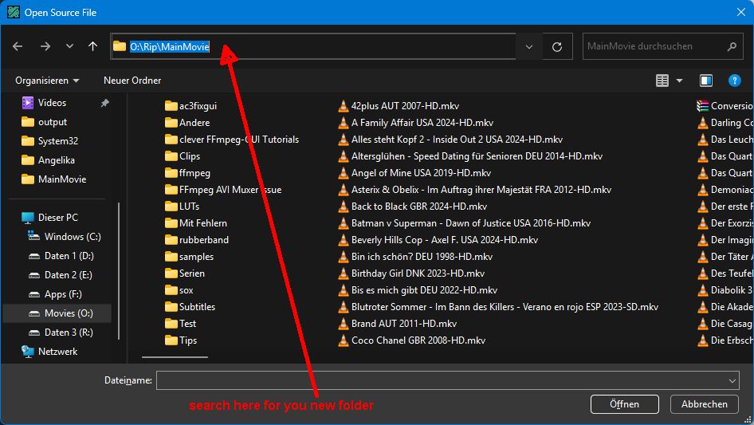Refresh the folder view
This screenshot has width=754, height=425.
557,47
